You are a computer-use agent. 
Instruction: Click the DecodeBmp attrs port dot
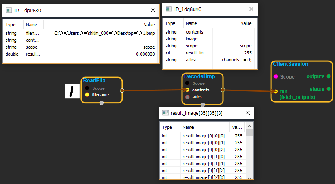point(187,97)
